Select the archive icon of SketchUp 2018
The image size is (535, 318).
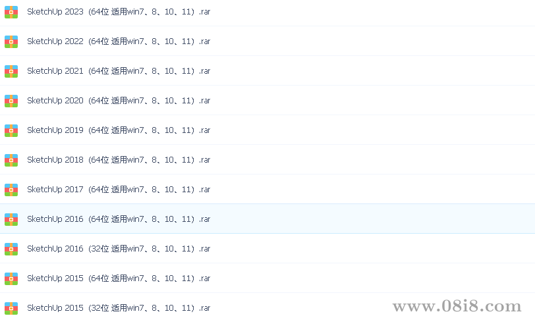pos(11,160)
